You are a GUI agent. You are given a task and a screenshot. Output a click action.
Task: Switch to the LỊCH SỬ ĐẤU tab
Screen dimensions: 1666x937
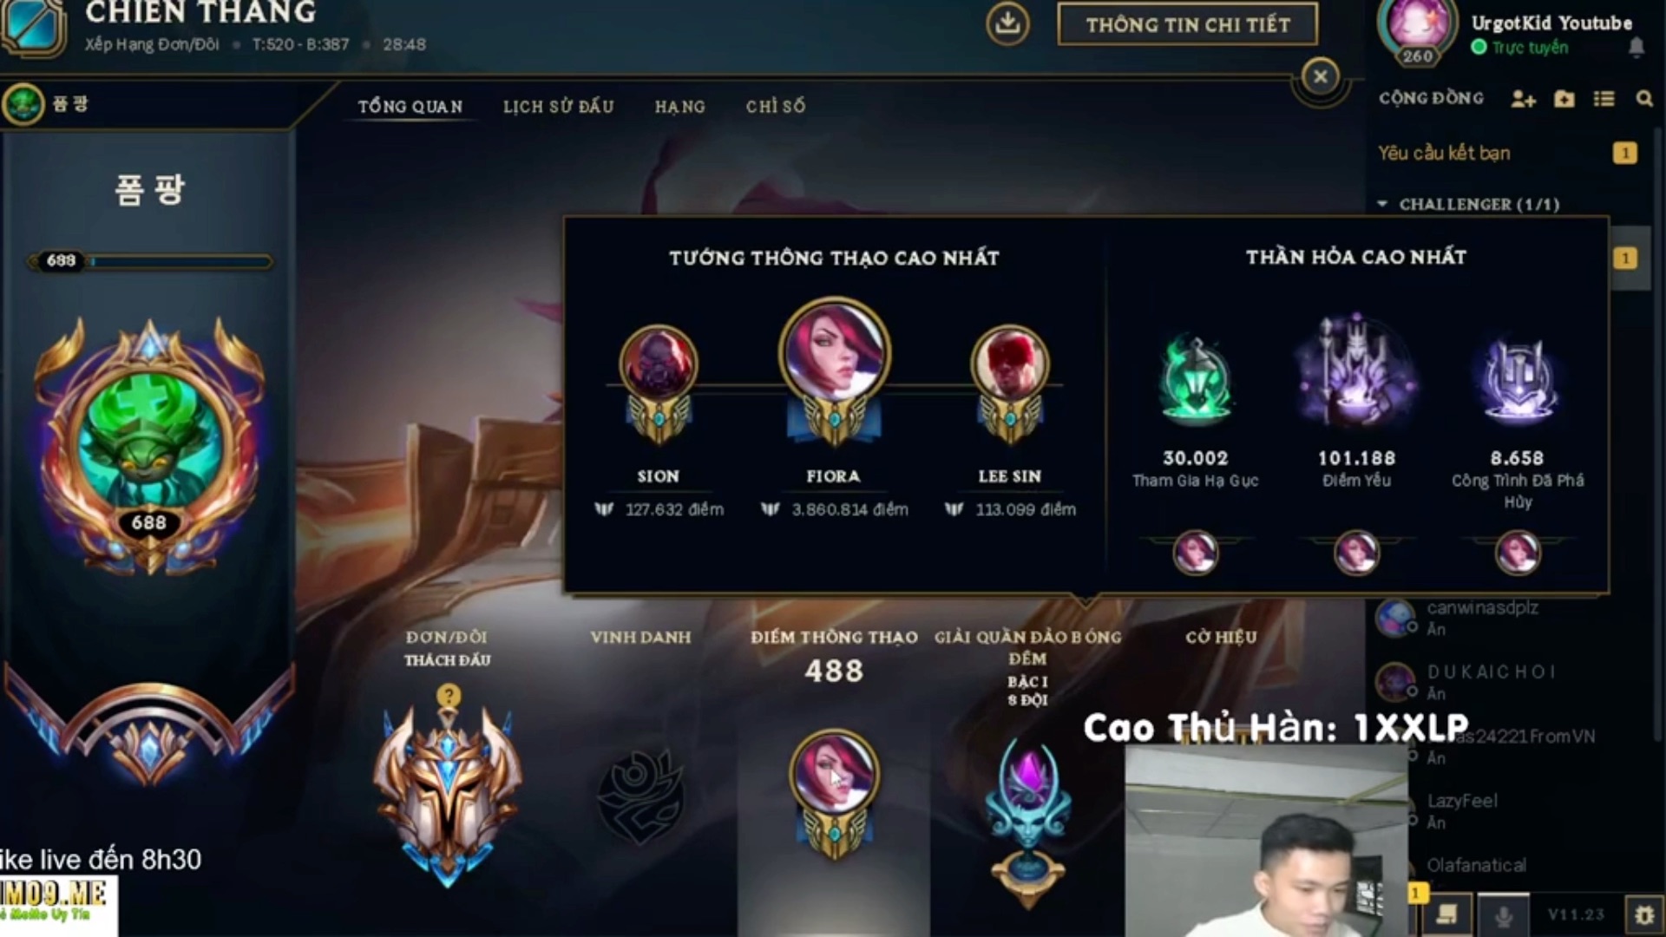point(558,107)
